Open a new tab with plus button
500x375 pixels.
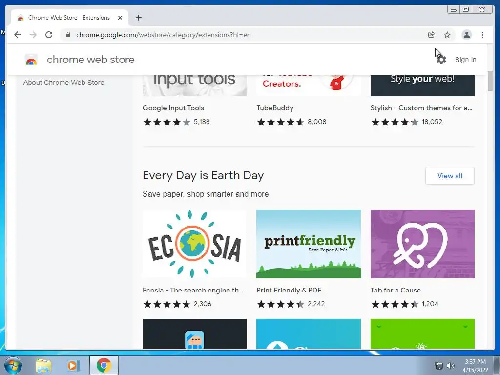pos(138,18)
